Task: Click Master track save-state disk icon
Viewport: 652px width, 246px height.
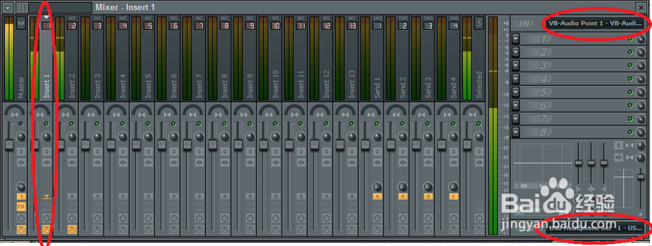Action: pyautogui.click(x=22, y=229)
